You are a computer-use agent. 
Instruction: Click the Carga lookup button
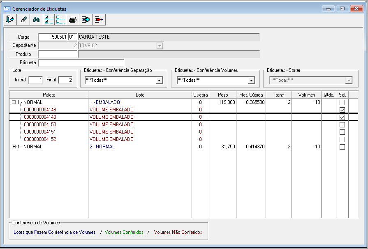coord(23,37)
